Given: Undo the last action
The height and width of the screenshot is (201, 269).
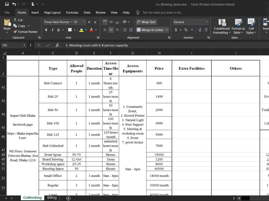Looking at the screenshot, I should point(14,4).
